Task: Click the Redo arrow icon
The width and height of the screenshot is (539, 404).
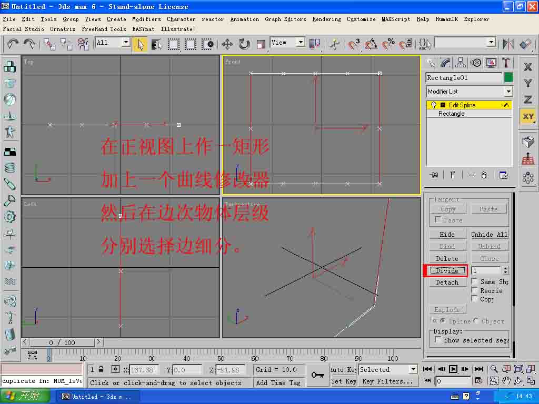Action: coord(29,44)
